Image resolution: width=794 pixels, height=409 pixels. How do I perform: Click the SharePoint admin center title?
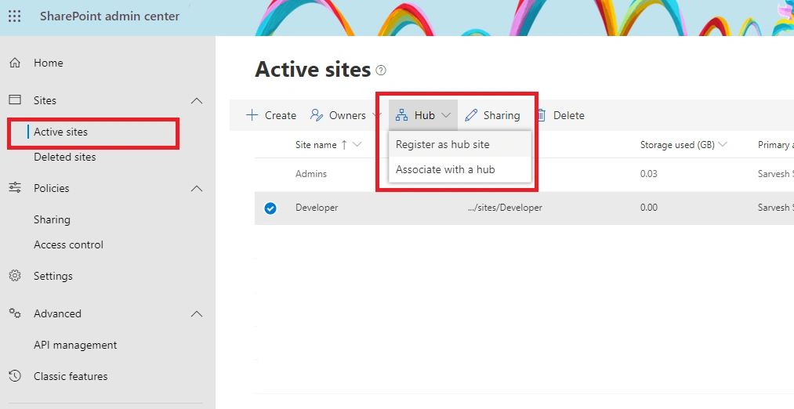pos(110,16)
